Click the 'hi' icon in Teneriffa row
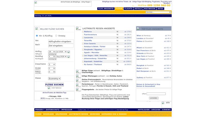206x128 pixels. pos(118,41)
